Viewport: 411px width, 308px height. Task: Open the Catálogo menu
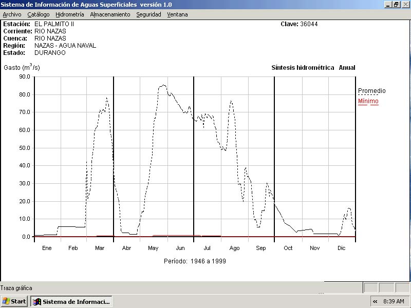(x=39, y=14)
